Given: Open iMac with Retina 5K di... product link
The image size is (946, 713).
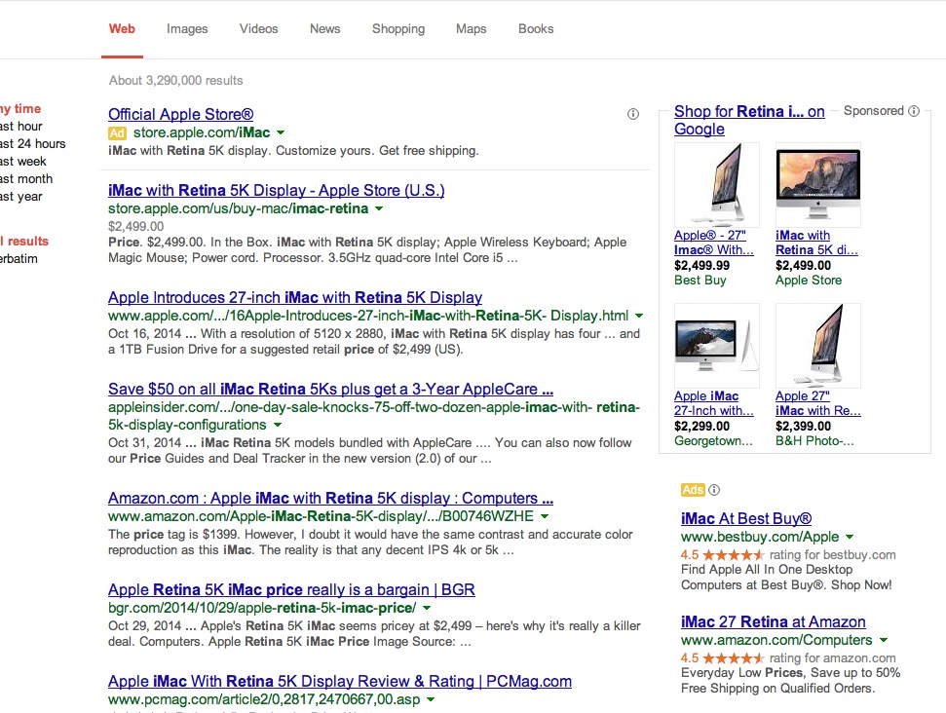Looking at the screenshot, I should pyautogui.click(x=816, y=243).
